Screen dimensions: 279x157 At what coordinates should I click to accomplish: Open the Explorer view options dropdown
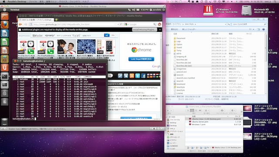[253, 29]
